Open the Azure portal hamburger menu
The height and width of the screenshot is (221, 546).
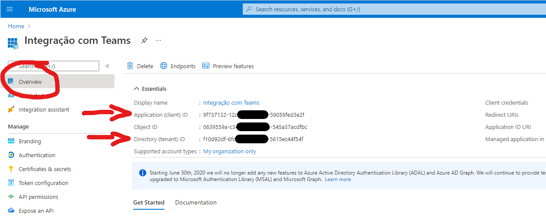[9, 9]
